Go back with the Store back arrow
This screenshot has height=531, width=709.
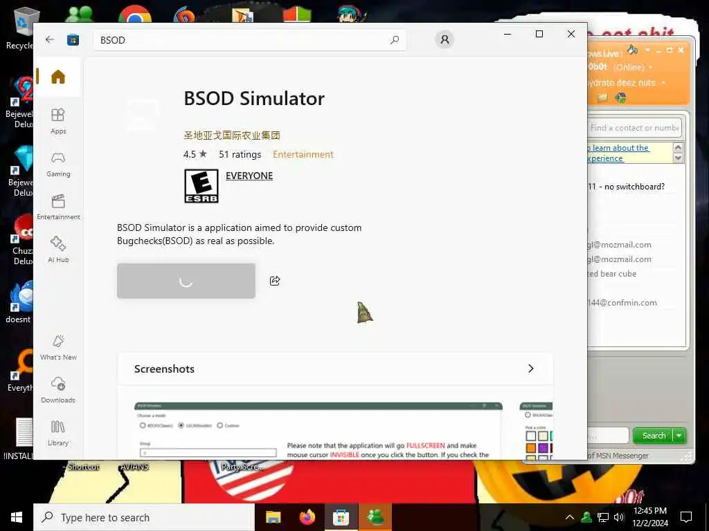coord(50,39)
